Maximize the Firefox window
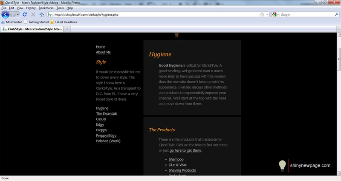 click(x=325, y=2)
